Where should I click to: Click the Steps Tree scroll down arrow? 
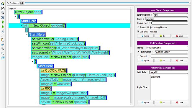[131, 104]
